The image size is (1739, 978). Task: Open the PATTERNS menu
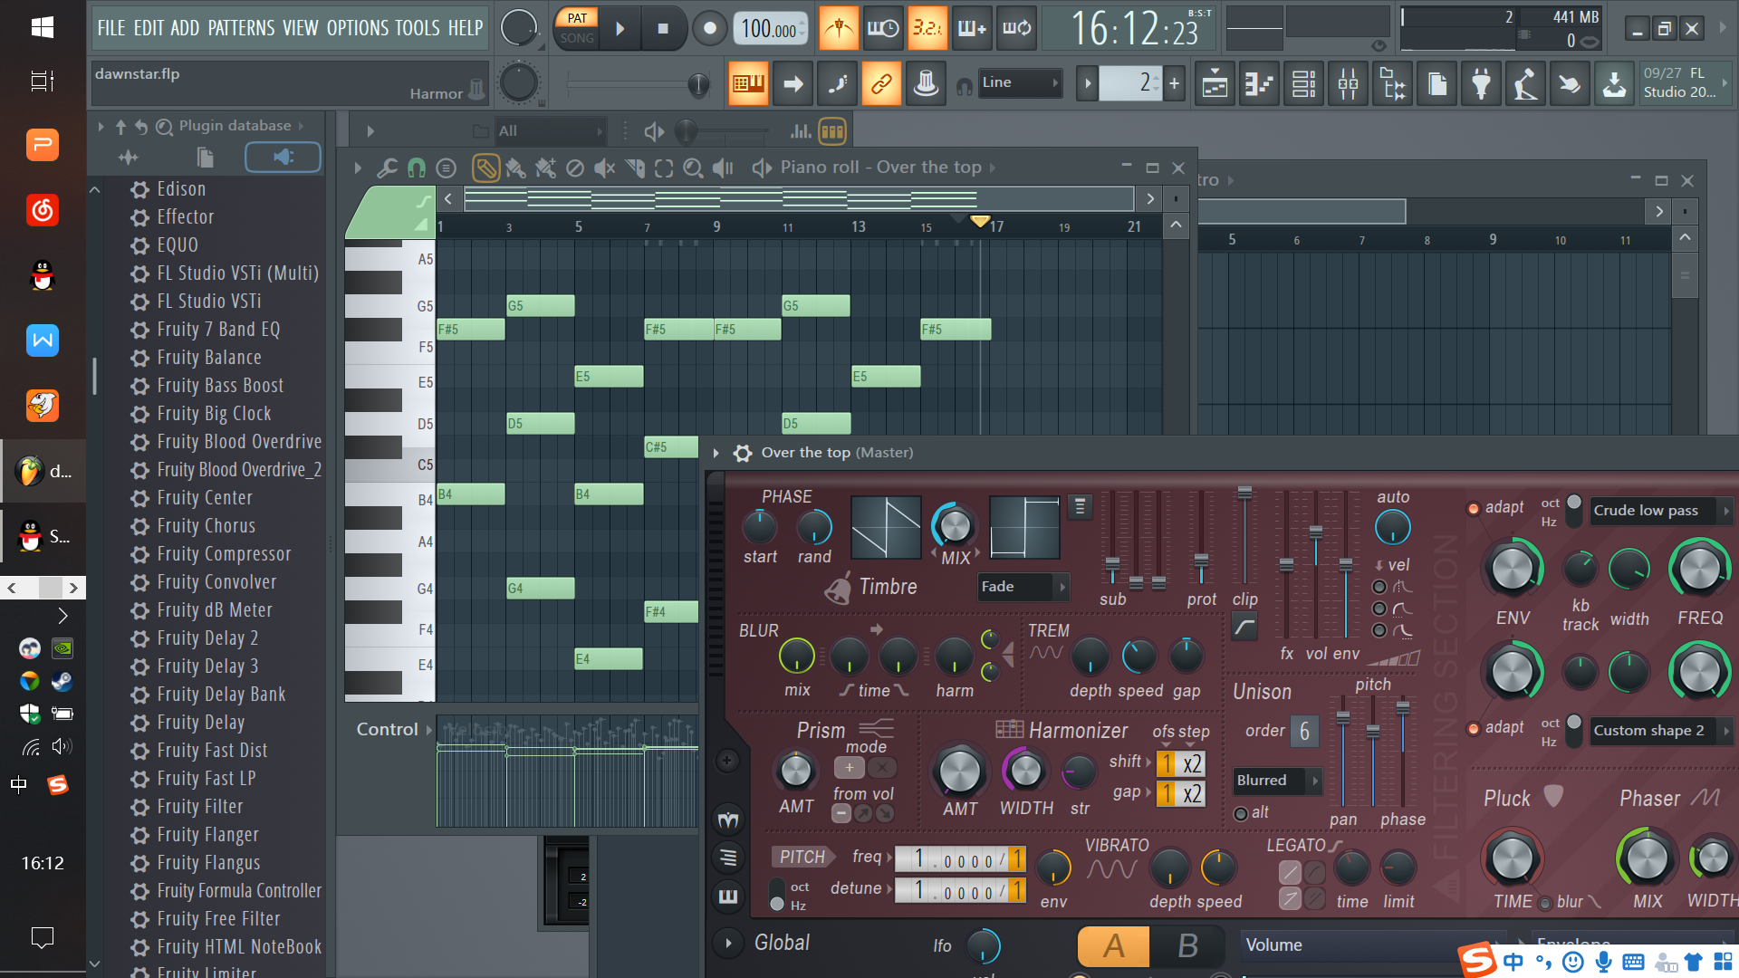pyautogui.click(x=241, y=28)
